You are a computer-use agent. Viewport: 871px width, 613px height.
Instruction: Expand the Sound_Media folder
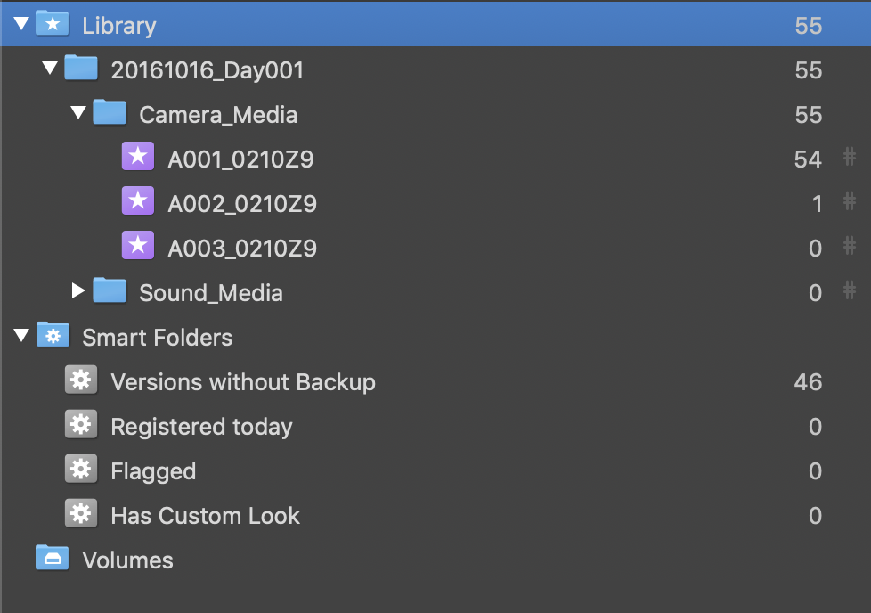tap(78, 290)
